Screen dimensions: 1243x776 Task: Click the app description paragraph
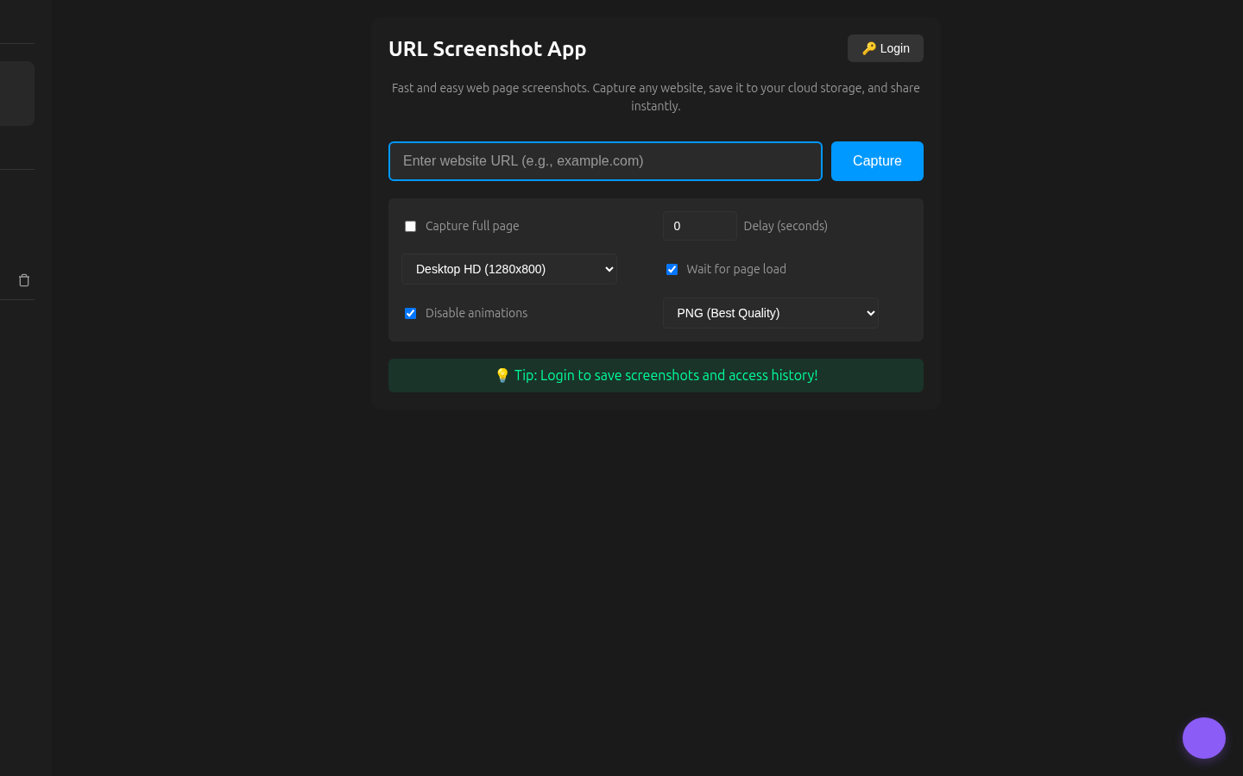point(656,97)
